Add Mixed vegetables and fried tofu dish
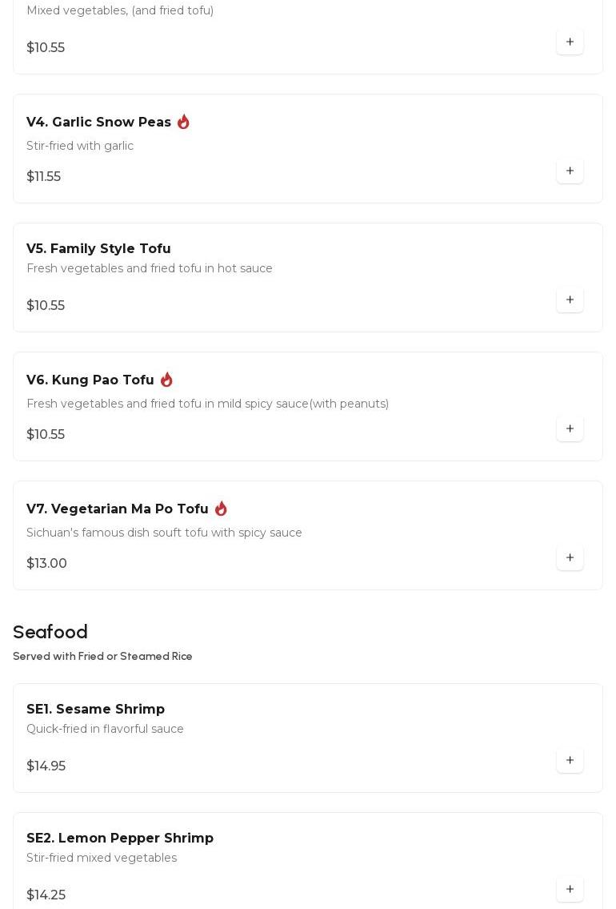Screen dimensions: 616x909 click(x=570, y=42)
